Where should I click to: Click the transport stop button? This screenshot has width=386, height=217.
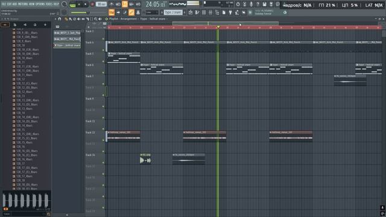point(86,4)
